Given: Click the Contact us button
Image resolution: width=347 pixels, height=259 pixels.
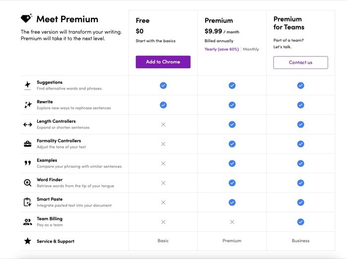Looking at the screenshot, I should click(x=300, y=62).
